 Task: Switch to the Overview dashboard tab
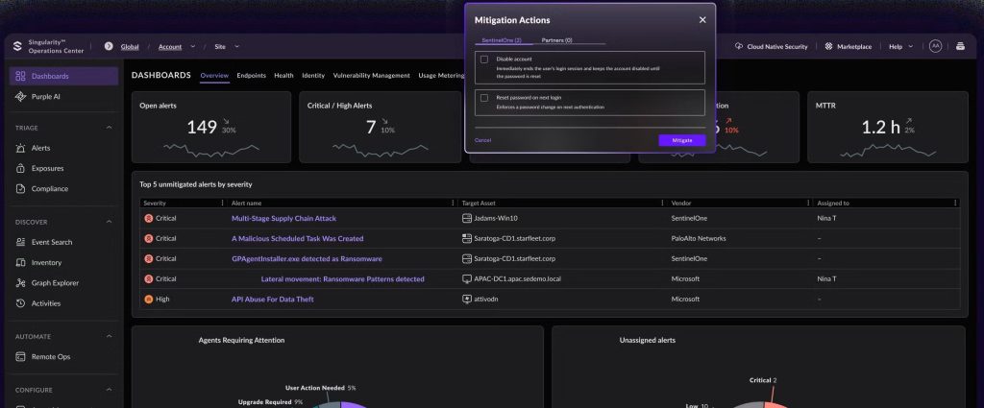point(214,75)
